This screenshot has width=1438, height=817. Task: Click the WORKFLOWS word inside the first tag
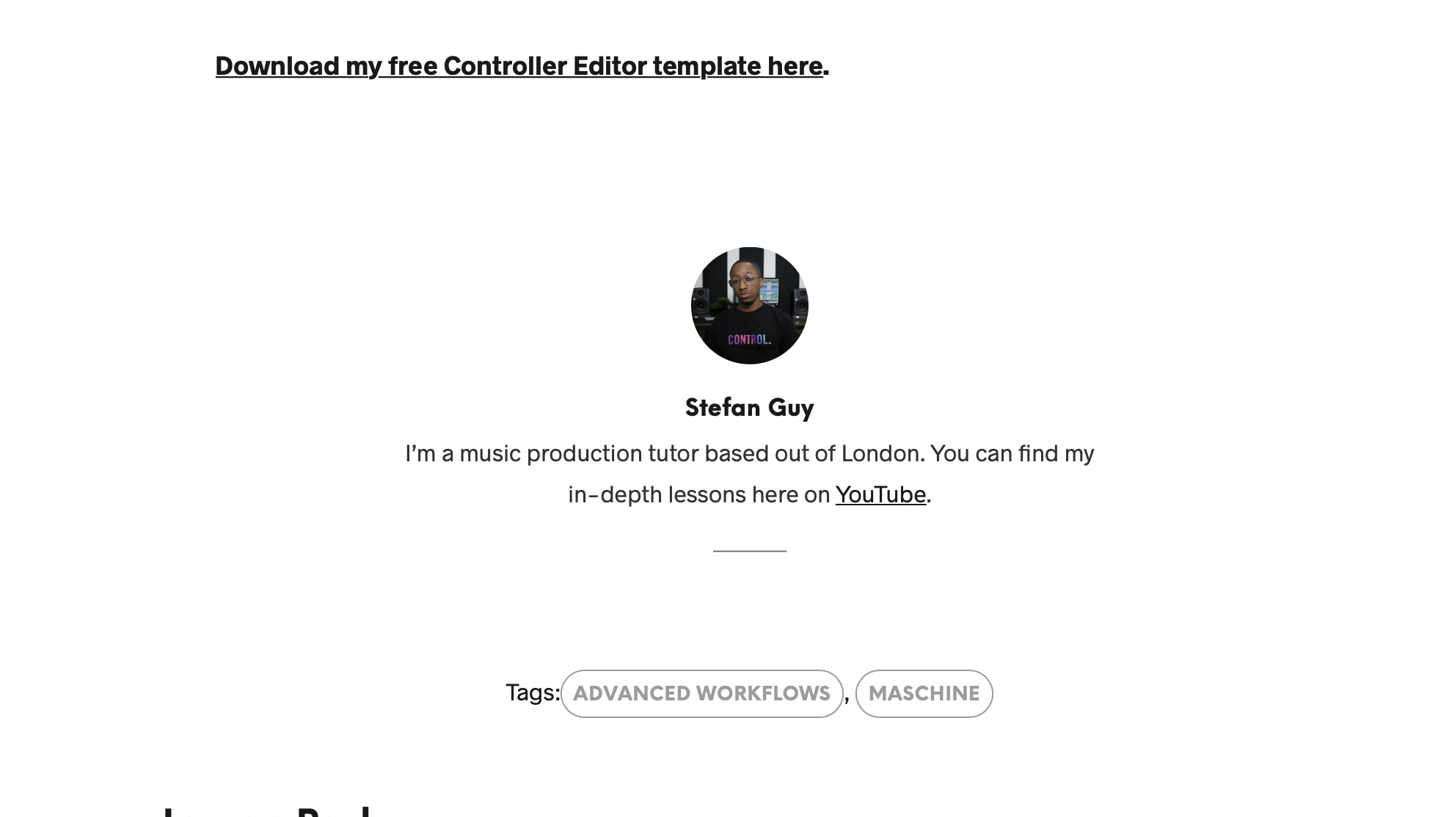pyautogui.click(x=763, y=693)
